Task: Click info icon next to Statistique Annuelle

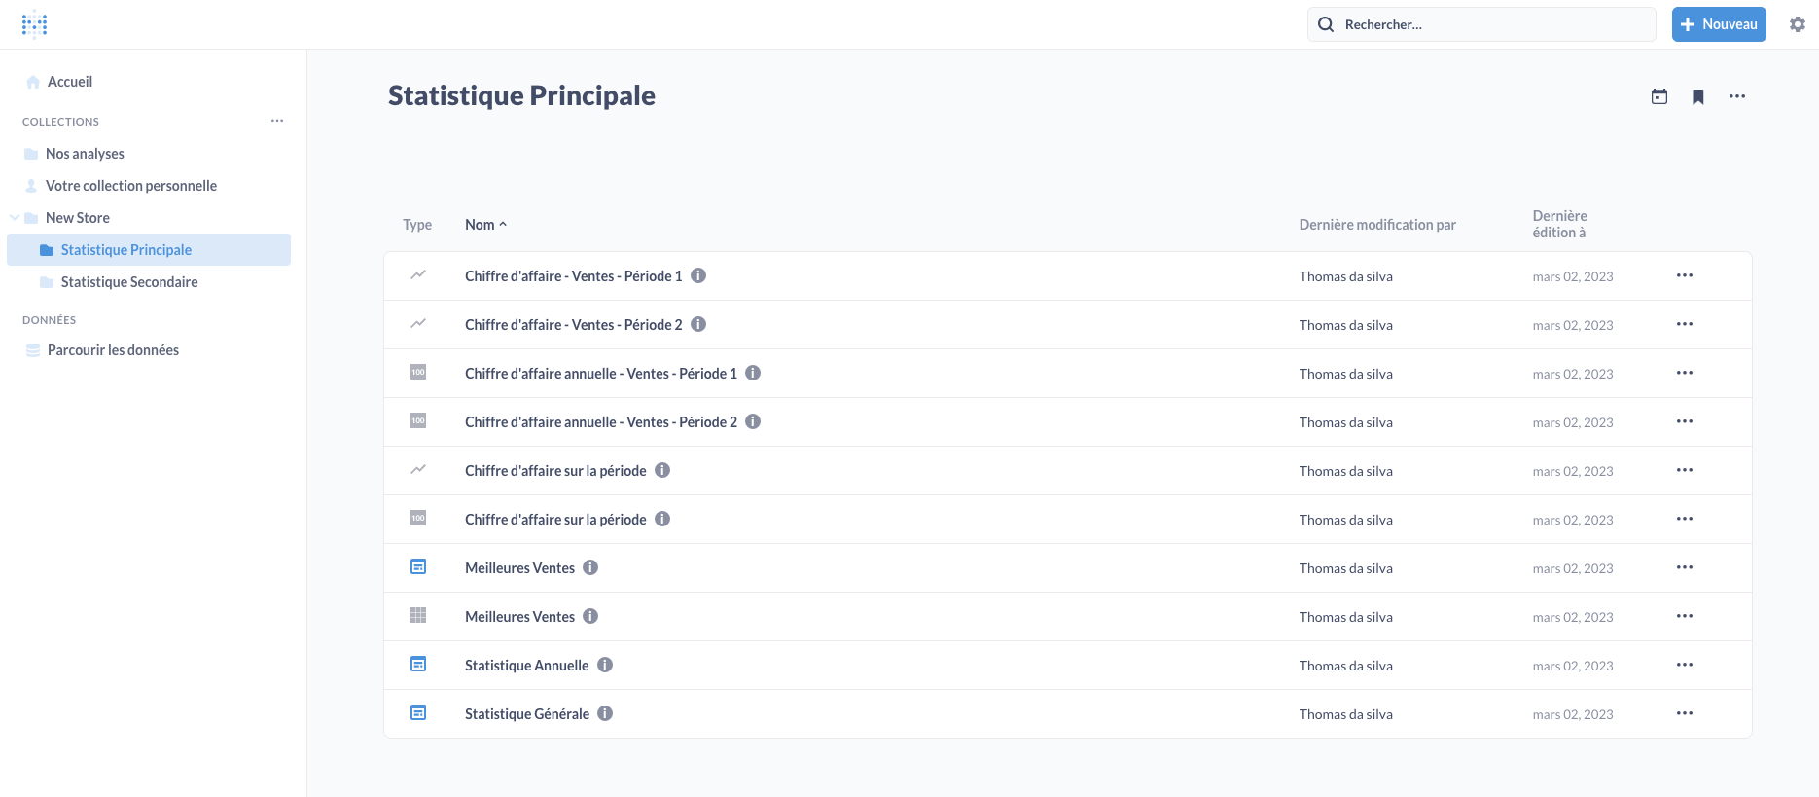Action: click(605, 665)
